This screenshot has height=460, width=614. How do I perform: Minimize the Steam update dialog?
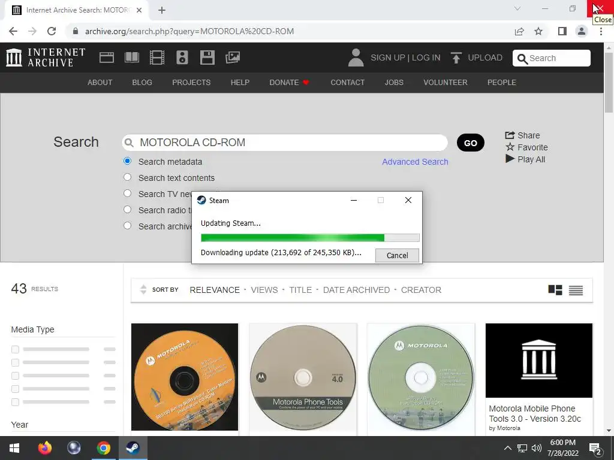pos(354,200)
